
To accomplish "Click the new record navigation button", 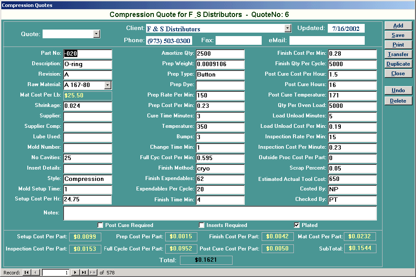I will coord(93,273).
